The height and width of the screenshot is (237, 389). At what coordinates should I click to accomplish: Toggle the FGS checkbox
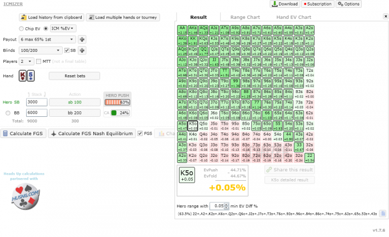click(140, 134)
